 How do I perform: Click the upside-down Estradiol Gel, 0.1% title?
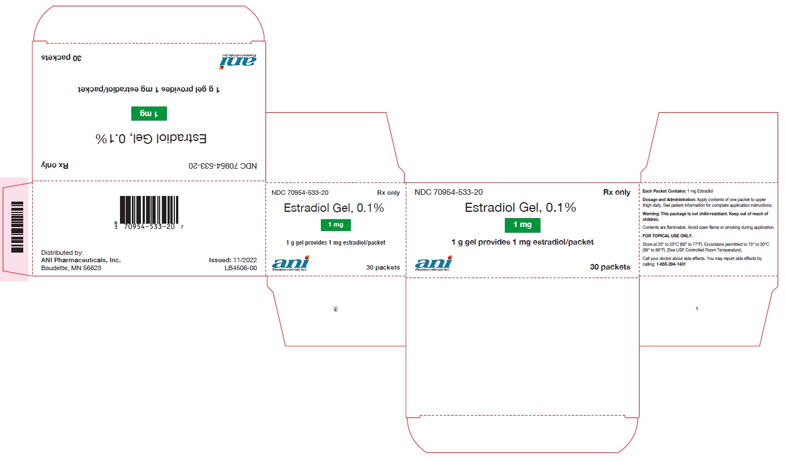click(x=149, y=138)
